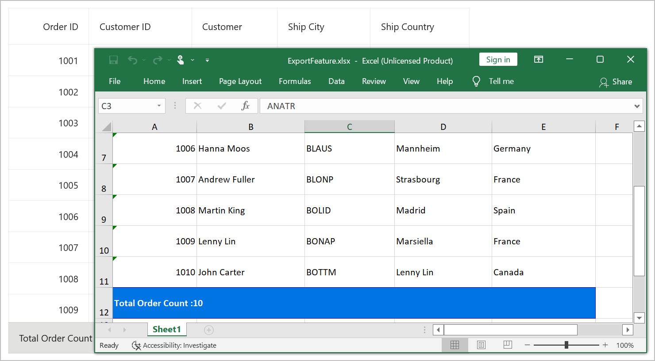Open Customize Quick Access Toolbar dropdown
The height and width of the screenshot is (361, 655).
point(207,60)
